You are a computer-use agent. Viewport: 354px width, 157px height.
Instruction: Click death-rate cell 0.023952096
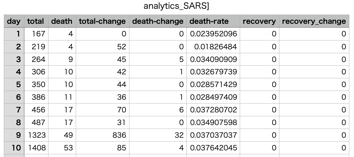click(x=213, y=34)
